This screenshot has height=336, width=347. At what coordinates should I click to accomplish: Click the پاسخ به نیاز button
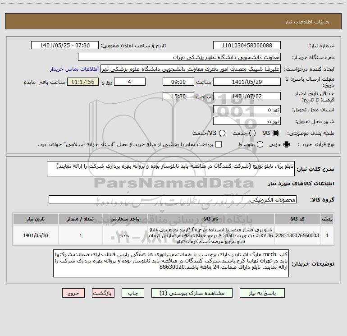[262, 293]
